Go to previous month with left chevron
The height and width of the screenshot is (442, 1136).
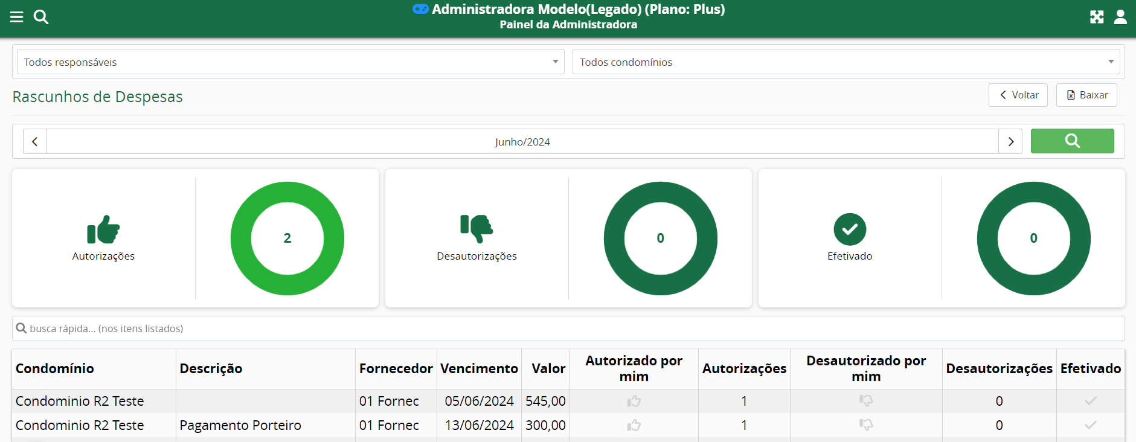[35, 141]
